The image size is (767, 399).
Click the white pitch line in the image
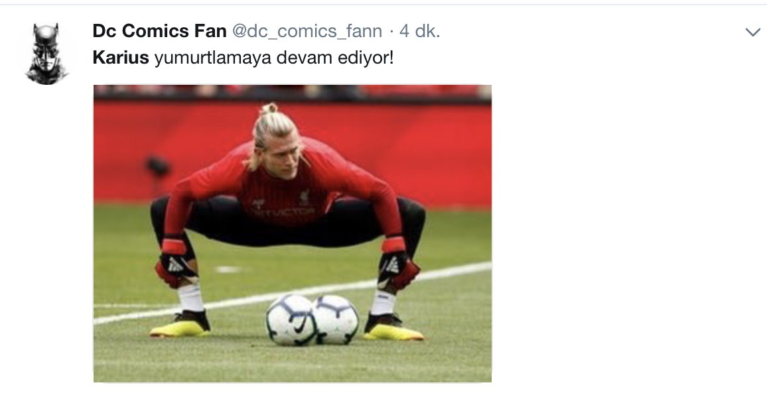tap(293, 294)
